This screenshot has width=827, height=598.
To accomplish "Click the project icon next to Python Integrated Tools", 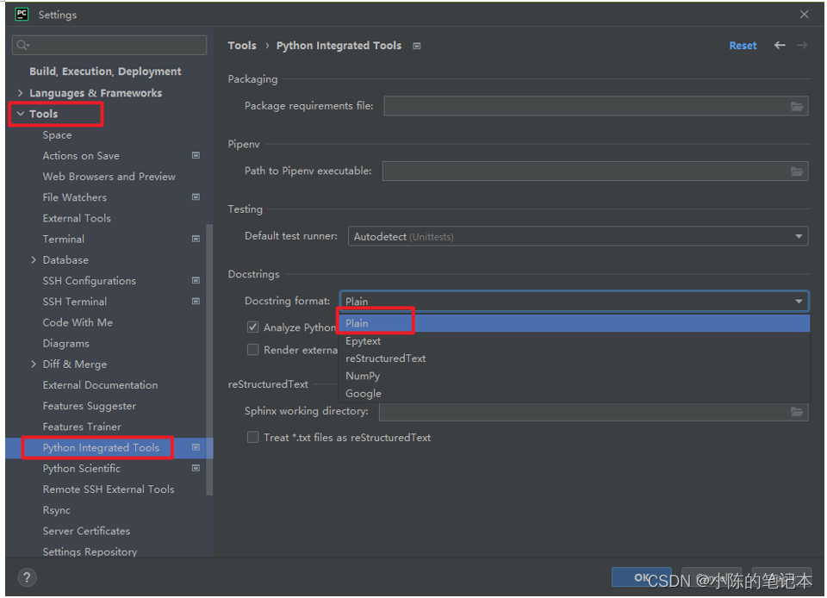I will 196,448.
